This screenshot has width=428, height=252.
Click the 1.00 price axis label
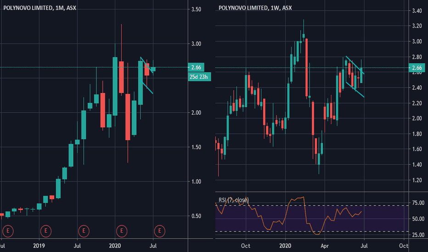(x=196, y=181)
